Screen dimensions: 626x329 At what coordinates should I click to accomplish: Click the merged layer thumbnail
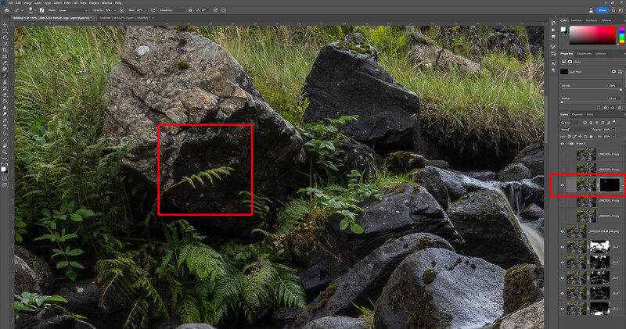click(576, 231)
